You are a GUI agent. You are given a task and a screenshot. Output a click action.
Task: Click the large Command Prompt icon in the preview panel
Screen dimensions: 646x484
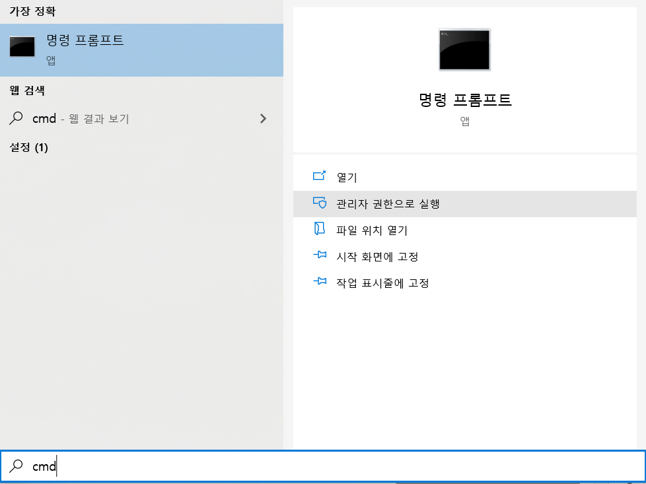[x=464, y=49]
